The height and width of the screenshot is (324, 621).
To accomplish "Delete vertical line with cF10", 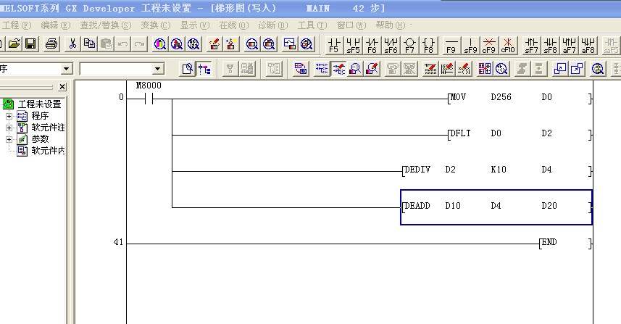I will (x=508, y=45).
